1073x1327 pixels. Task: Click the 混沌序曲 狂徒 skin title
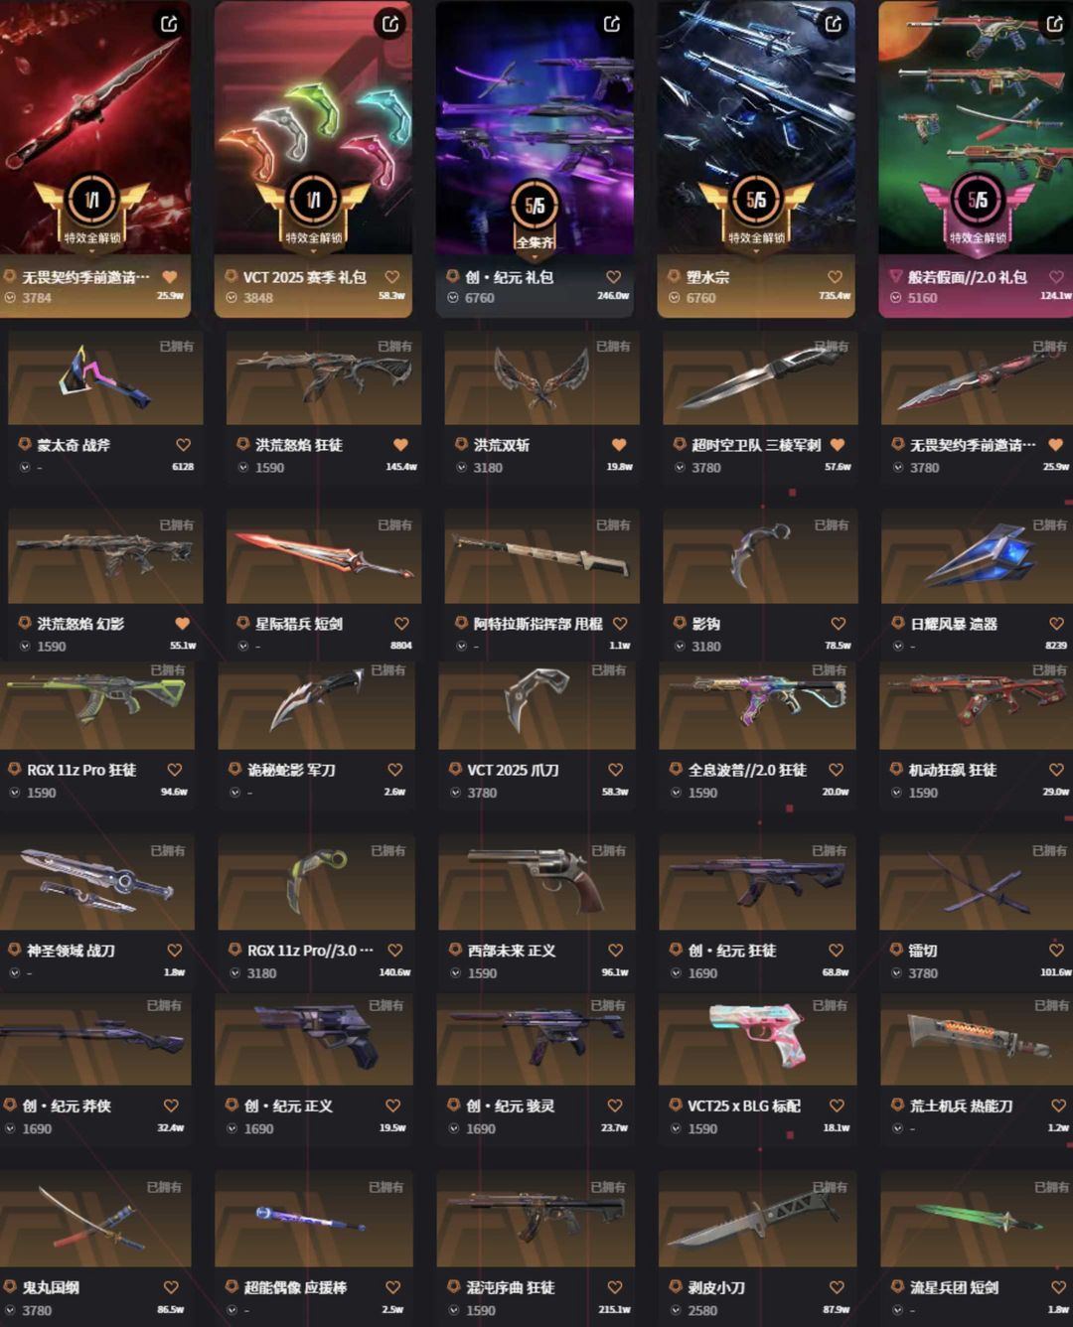[510, 1288]
